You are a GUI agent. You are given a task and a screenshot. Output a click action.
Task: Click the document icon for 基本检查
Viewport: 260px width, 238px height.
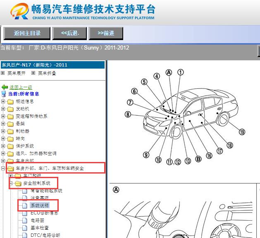point(25,228)
